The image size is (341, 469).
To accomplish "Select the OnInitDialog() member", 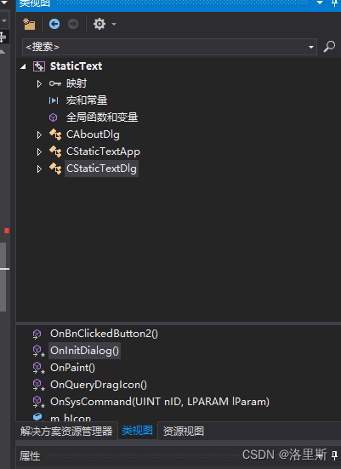I will [84, 351].
